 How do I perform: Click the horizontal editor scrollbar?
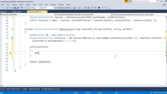(x=86, y=86)
